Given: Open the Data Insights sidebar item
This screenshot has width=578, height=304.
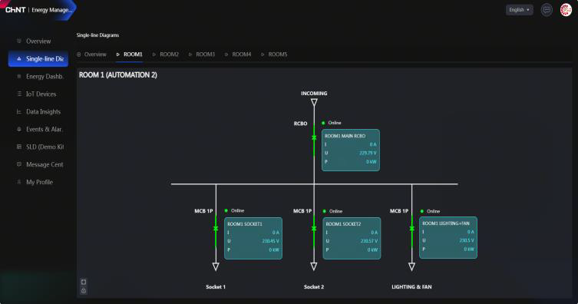Looking at the screenshot, I should tap(38, 111).
